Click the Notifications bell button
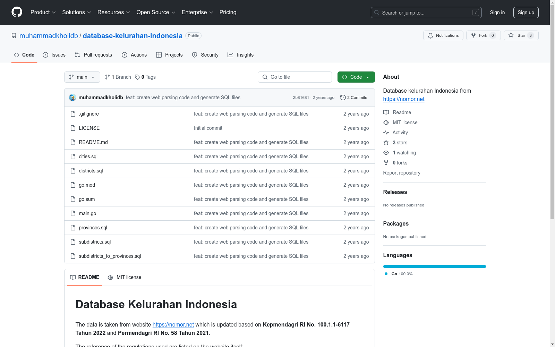 pyautogui.click(x=443, y=35)
